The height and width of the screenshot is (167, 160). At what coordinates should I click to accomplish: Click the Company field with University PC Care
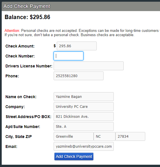[x=84, y=106]
